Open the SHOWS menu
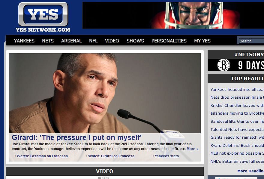The height and width of the screenshot is (179, 264). coord(135,41)
